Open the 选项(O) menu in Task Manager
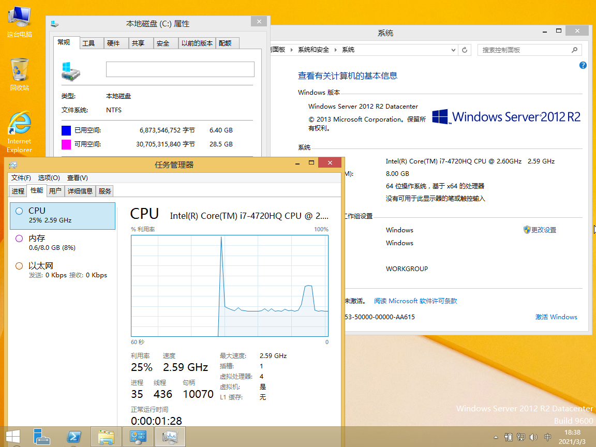 click(49, 177)
